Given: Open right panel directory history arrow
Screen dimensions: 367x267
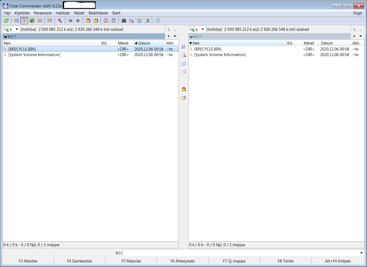Looking at the screenshot, I should [361, 36].
